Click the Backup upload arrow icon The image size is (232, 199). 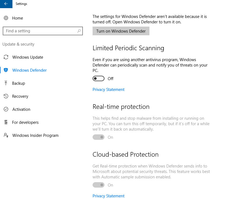point(6,83)
